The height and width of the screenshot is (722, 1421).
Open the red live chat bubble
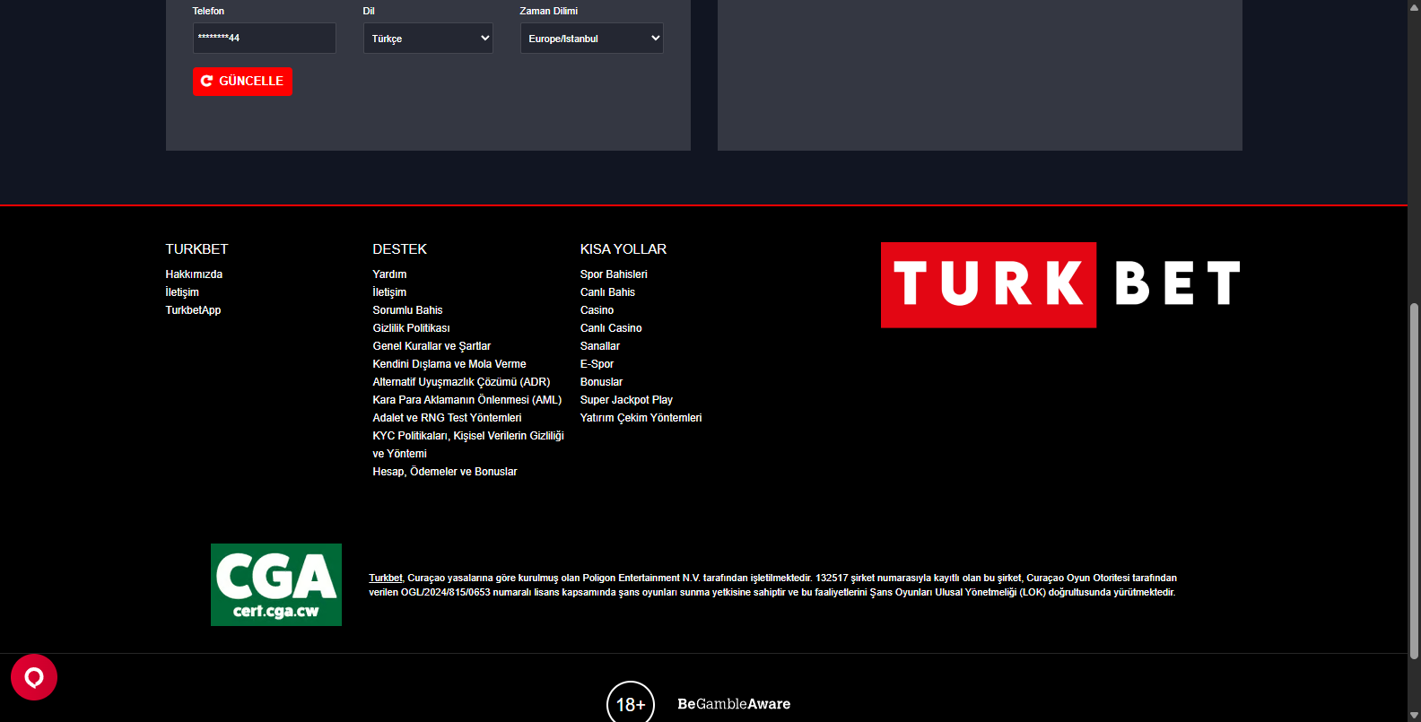tap(34, 677)
